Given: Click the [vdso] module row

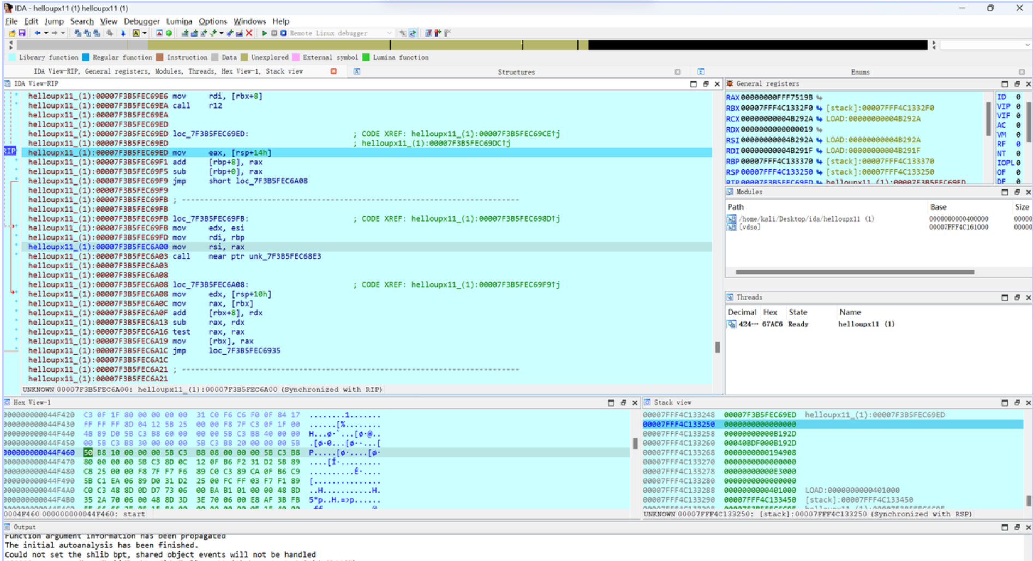Looking at the screenshot, I should coord(878,227).
